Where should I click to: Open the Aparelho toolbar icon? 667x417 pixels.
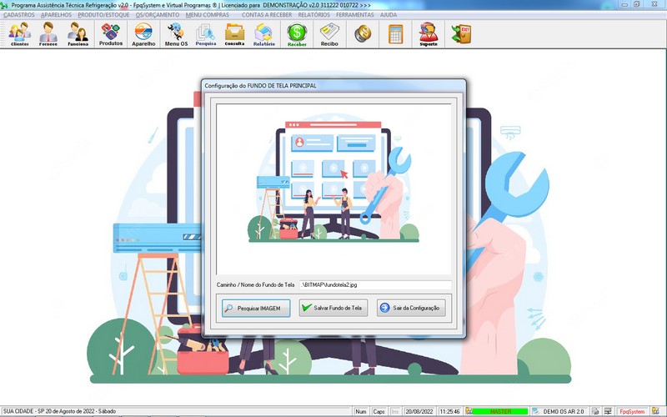coord(143,34)
